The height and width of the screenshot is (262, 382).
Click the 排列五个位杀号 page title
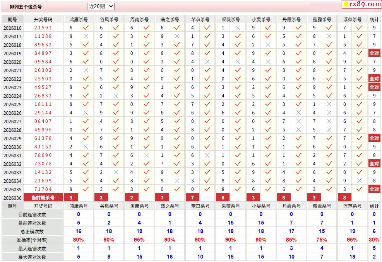click(x=26, y=7)
